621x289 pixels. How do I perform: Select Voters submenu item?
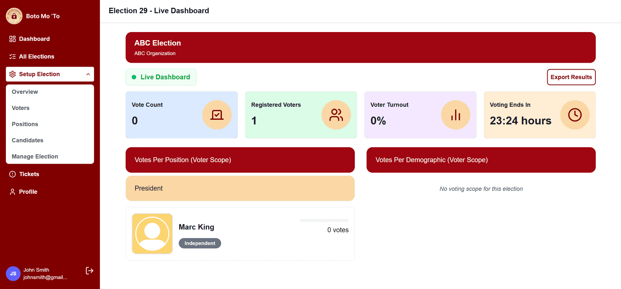click(21, 108)
